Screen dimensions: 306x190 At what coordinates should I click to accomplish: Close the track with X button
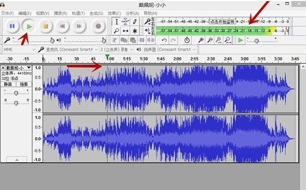coord(3,68)
